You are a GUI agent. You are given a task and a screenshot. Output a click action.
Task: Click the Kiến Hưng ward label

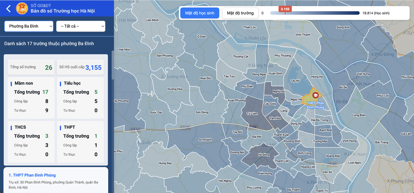click(265, 174)
